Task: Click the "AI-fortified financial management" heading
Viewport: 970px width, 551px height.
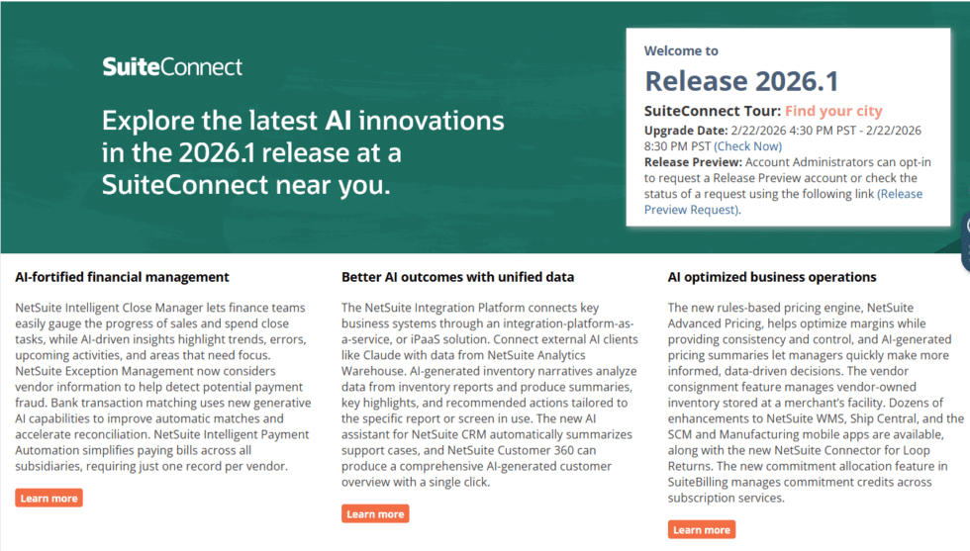Action: tap(122, 277)
